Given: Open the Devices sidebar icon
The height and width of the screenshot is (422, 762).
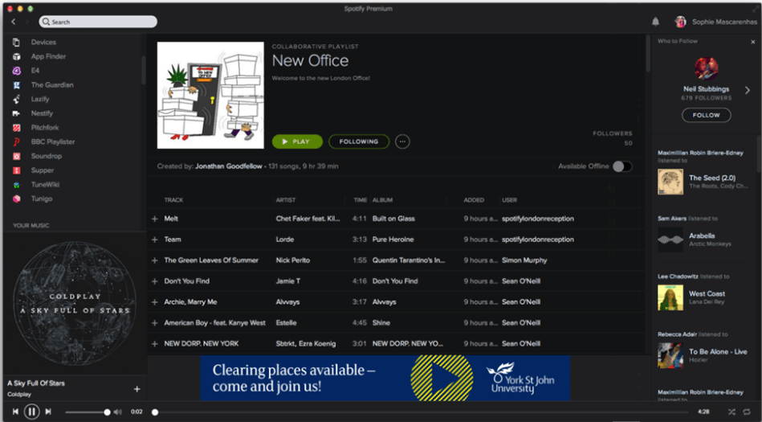Looking at the screenshot, I should coord(16,43).
